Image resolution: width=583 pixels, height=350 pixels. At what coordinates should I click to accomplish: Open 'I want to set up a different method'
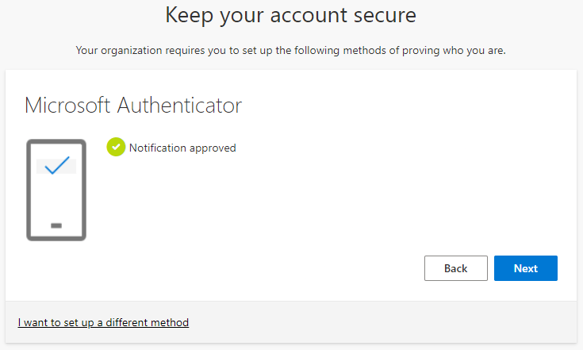coord(103,322)
